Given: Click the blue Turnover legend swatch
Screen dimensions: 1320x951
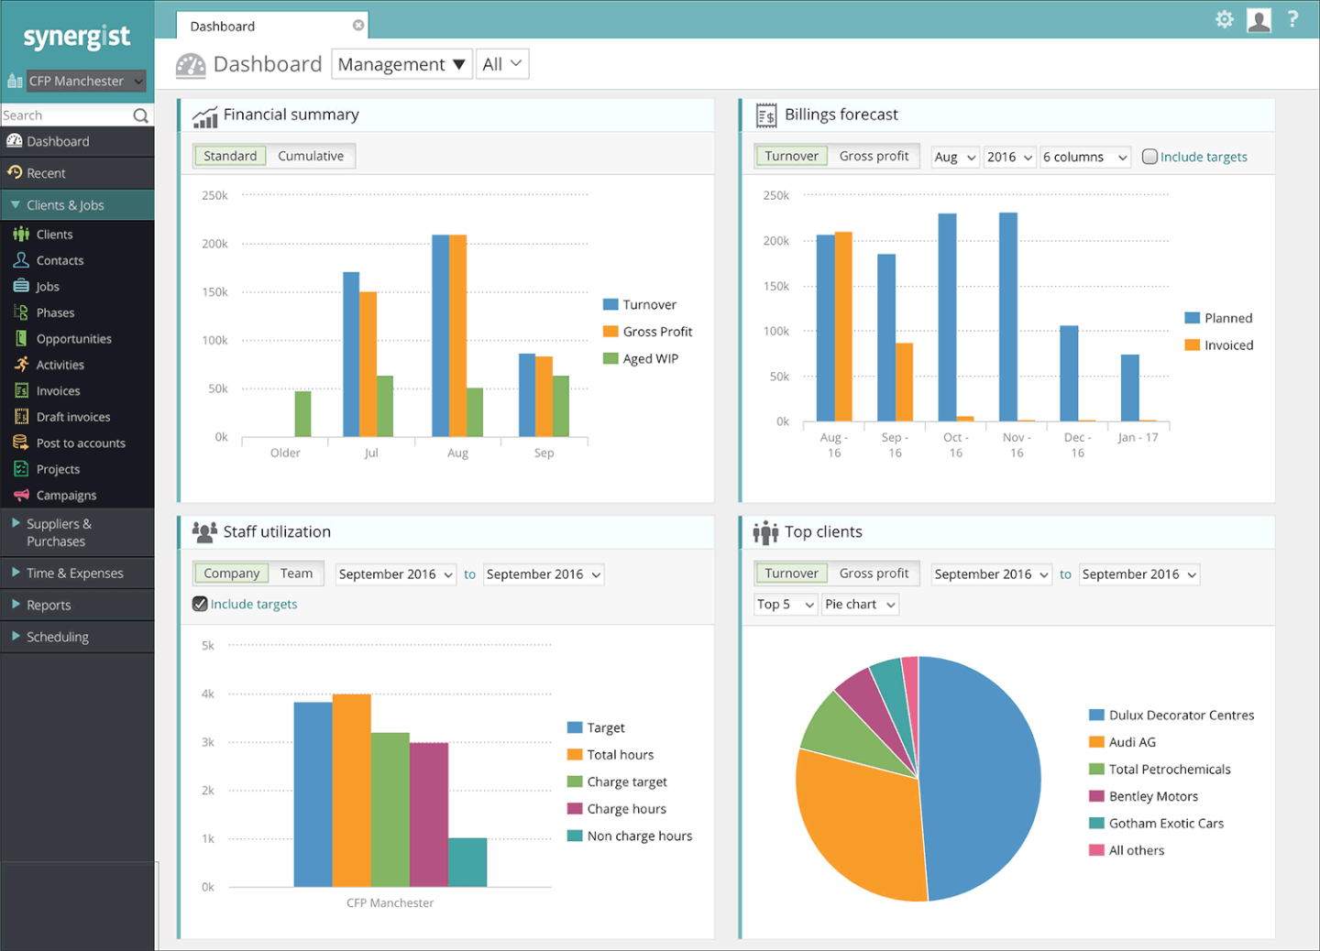Looking at the screenshot, I should coord(609,303).
